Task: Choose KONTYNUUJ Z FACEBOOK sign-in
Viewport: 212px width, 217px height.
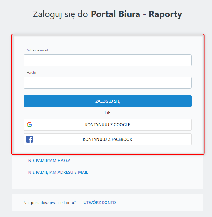Action: 107,139
